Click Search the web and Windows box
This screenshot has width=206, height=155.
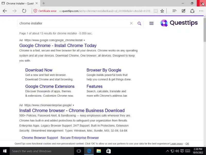pyautogui.click(x=42, y=151)
